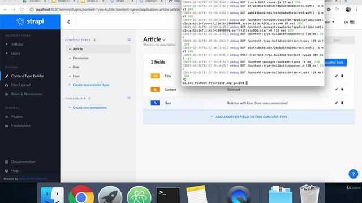
Task: Click the Title text type icon
Action: coord(155,76)
